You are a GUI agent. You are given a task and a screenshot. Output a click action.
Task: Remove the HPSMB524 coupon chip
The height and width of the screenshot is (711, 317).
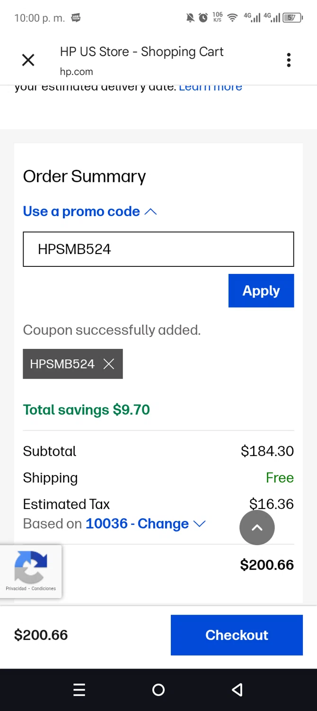(x=109, y=364)
